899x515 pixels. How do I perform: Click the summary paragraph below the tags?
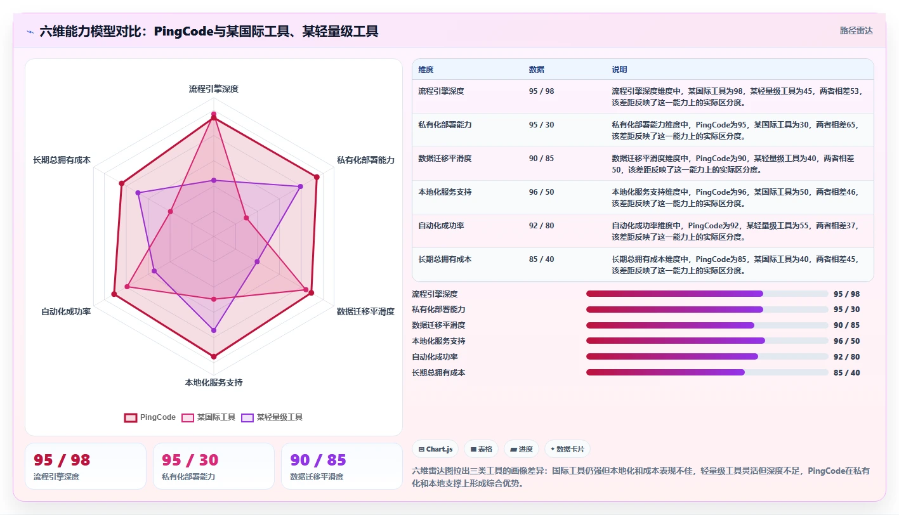pyautogui.click(x=641, y=477)
